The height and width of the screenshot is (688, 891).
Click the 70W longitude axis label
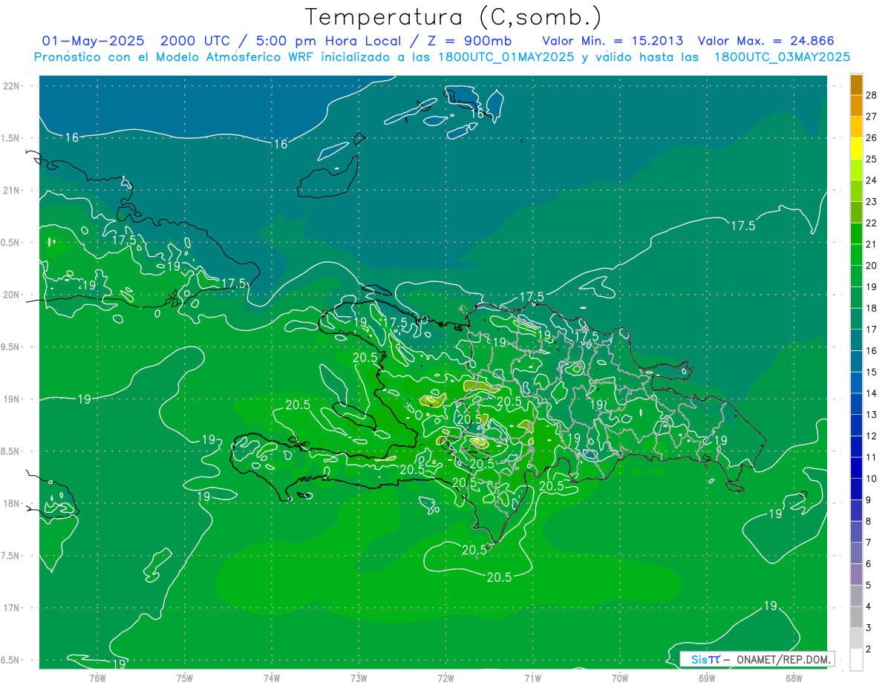[x=620, y=678]
